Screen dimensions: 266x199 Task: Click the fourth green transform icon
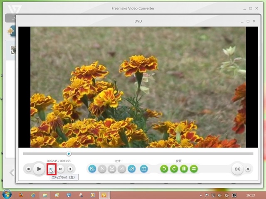(x=194, y=169)
